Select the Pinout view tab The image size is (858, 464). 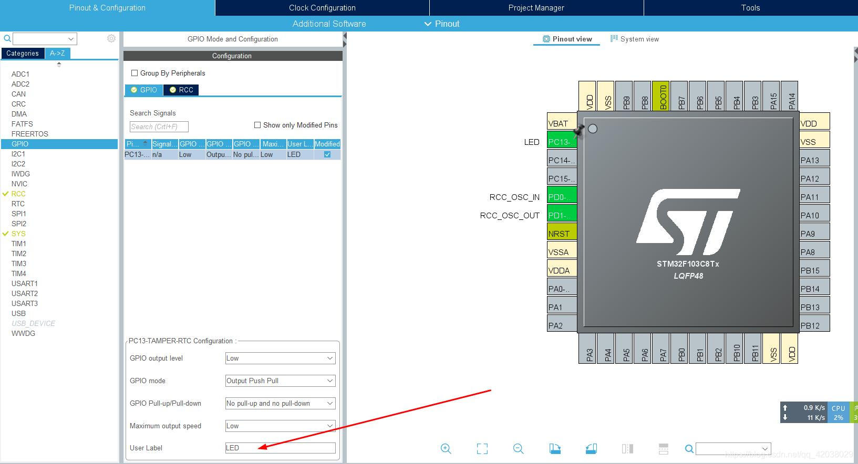[567, 39]
